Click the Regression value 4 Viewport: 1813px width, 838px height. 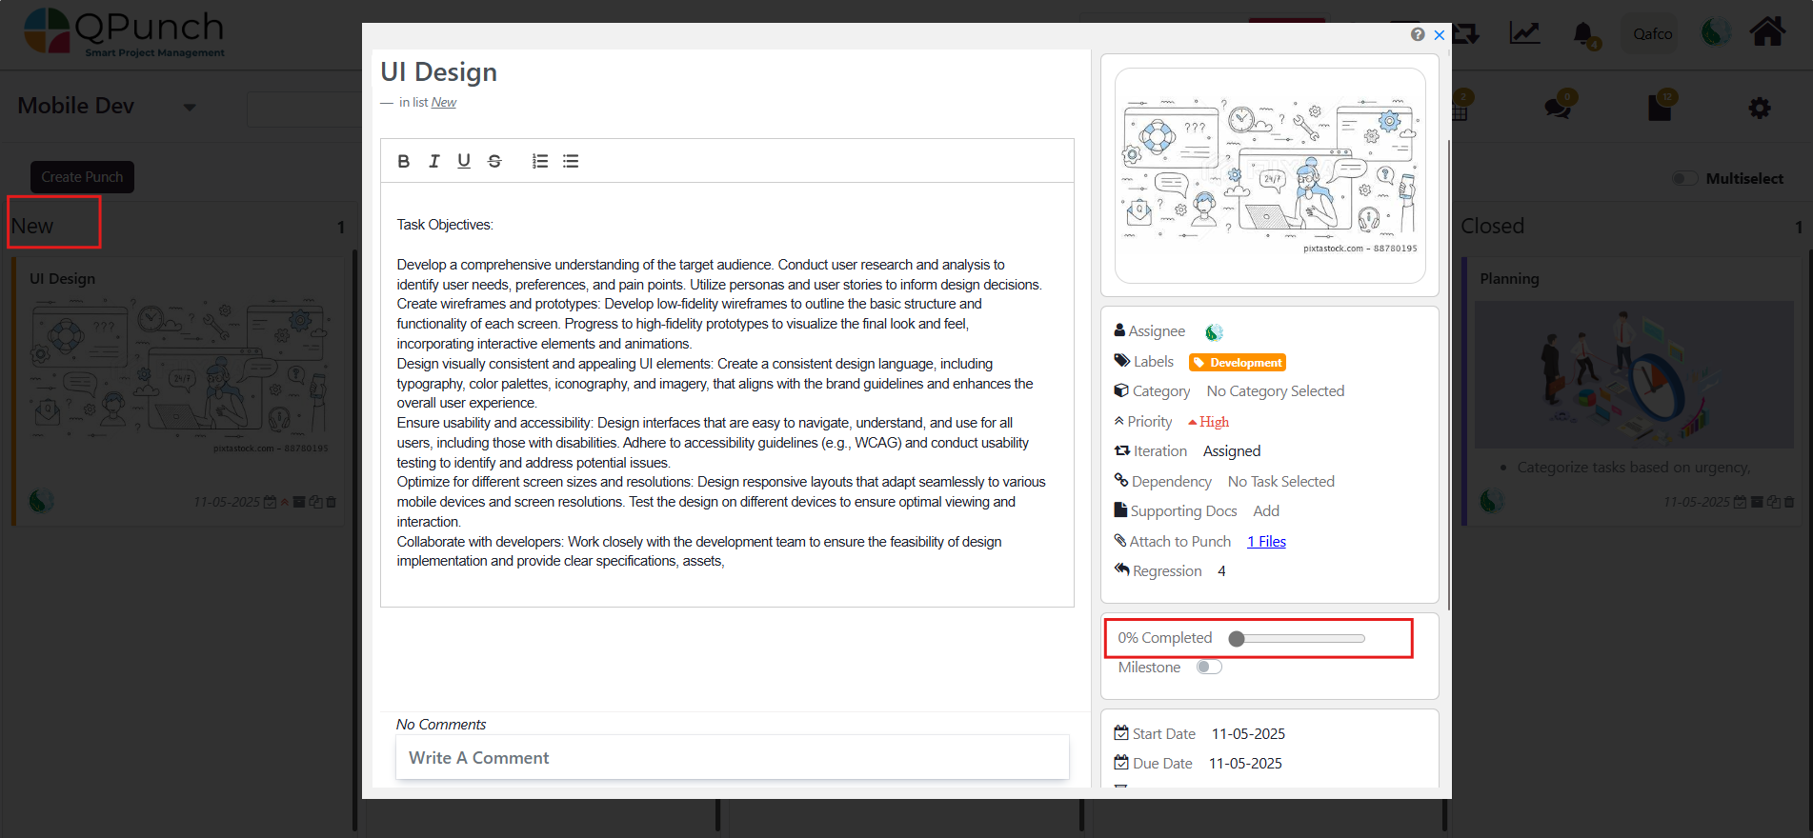tap(1221, 571)
